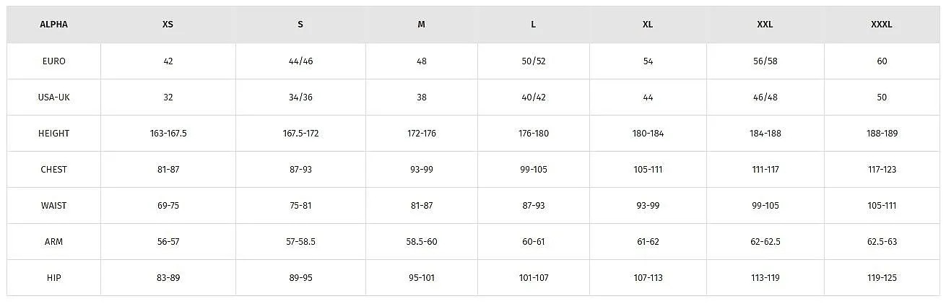
Task: Select EURO size 56/58 cell
Action: [765, 61]
